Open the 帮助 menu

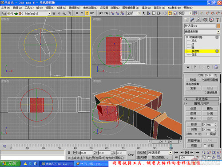pos(188,8)
